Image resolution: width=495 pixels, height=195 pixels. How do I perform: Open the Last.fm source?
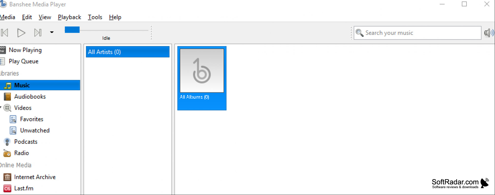tap(18, 188)
